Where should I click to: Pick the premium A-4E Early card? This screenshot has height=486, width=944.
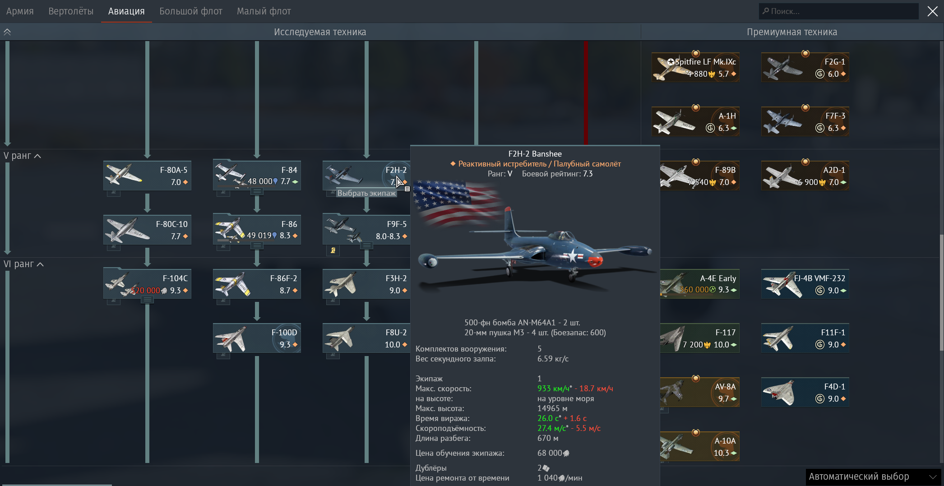[x=699, y=284]
